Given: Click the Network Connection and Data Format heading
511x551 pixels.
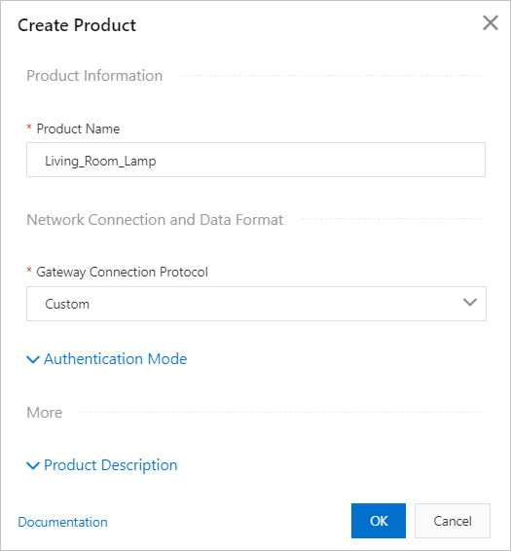Looking at the screenshot, I should pos(155,220).
